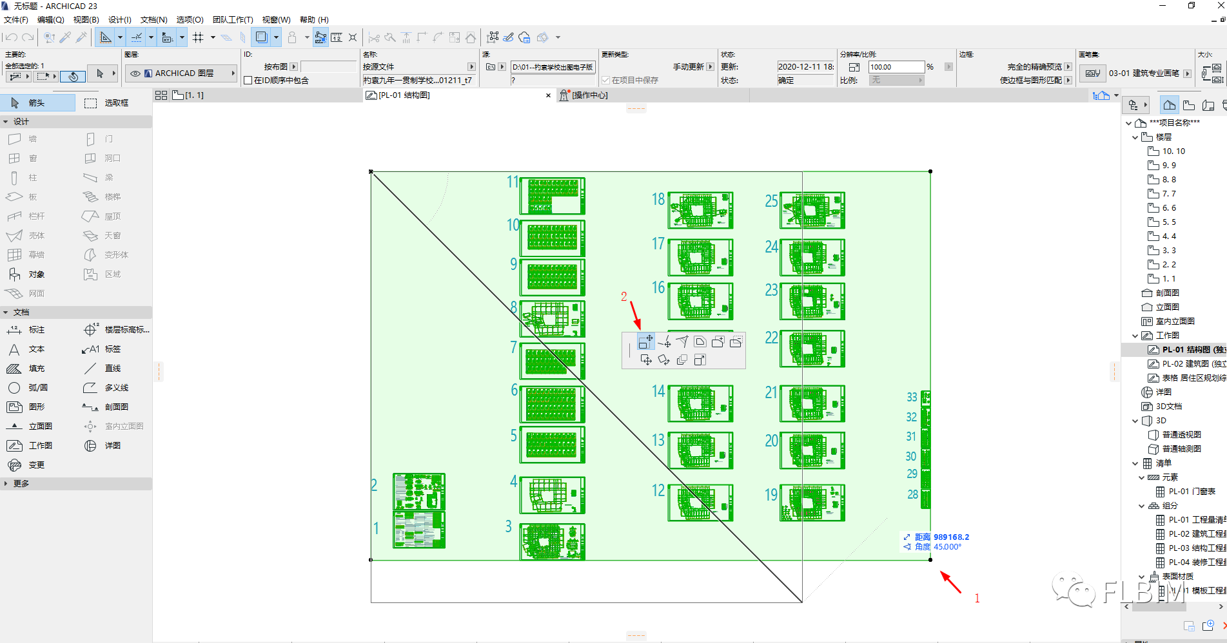Screen dimensions: 1227x643
Task: Open the ARCHICAD layer dropdown
Action: pos(233,73)
